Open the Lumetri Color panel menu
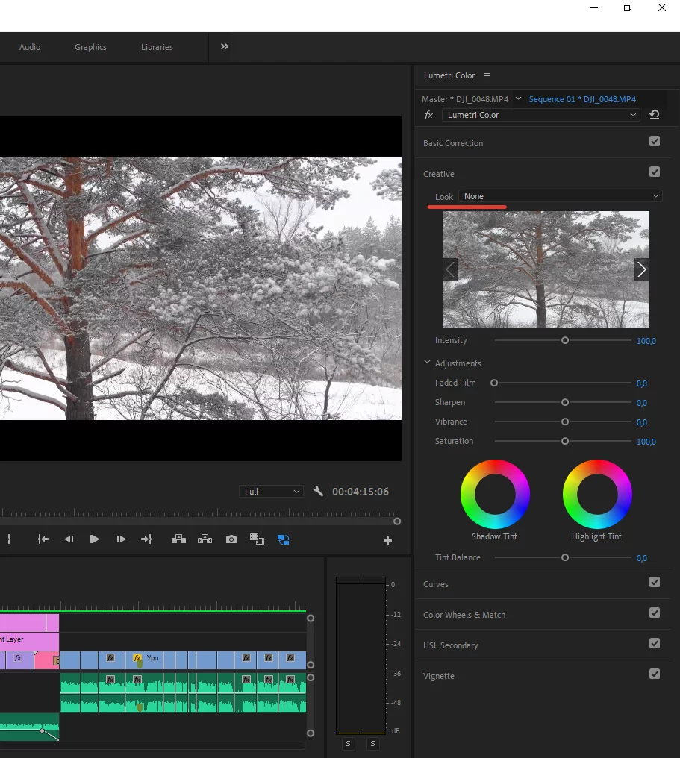Viewport: 680px width, 758px height. pos(487,75)
